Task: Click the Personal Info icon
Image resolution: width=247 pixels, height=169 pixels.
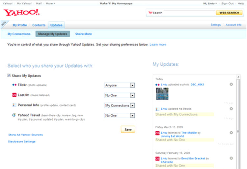Action: click(x=14, y=105)
